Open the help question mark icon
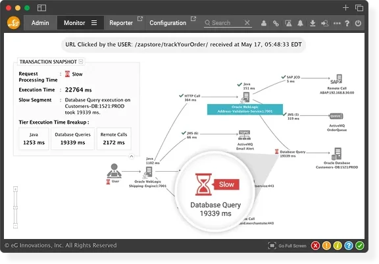Screen dimensions: 379x264 pos(347,23)
